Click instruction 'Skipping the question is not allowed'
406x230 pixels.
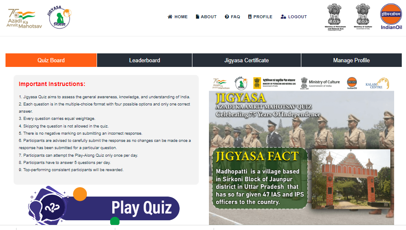tap(64, 126)
